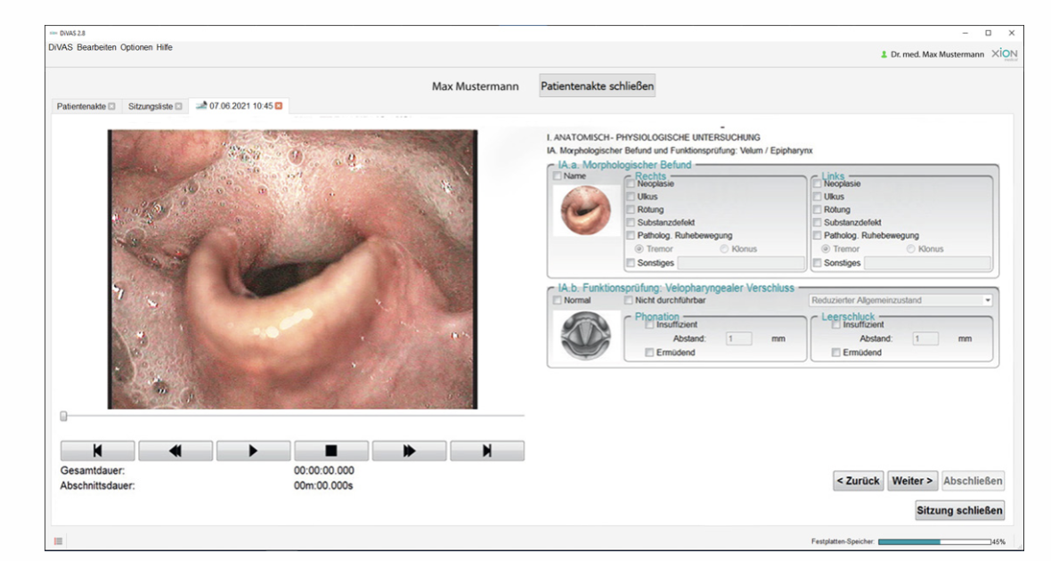
Task: Check Patholog. Ruhebewegung under Links
Action: pyautogui.click(x=817, y=236)
